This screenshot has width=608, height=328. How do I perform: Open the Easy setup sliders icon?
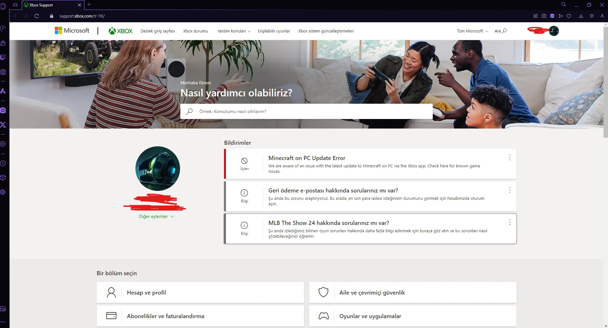tap(592, 16)
